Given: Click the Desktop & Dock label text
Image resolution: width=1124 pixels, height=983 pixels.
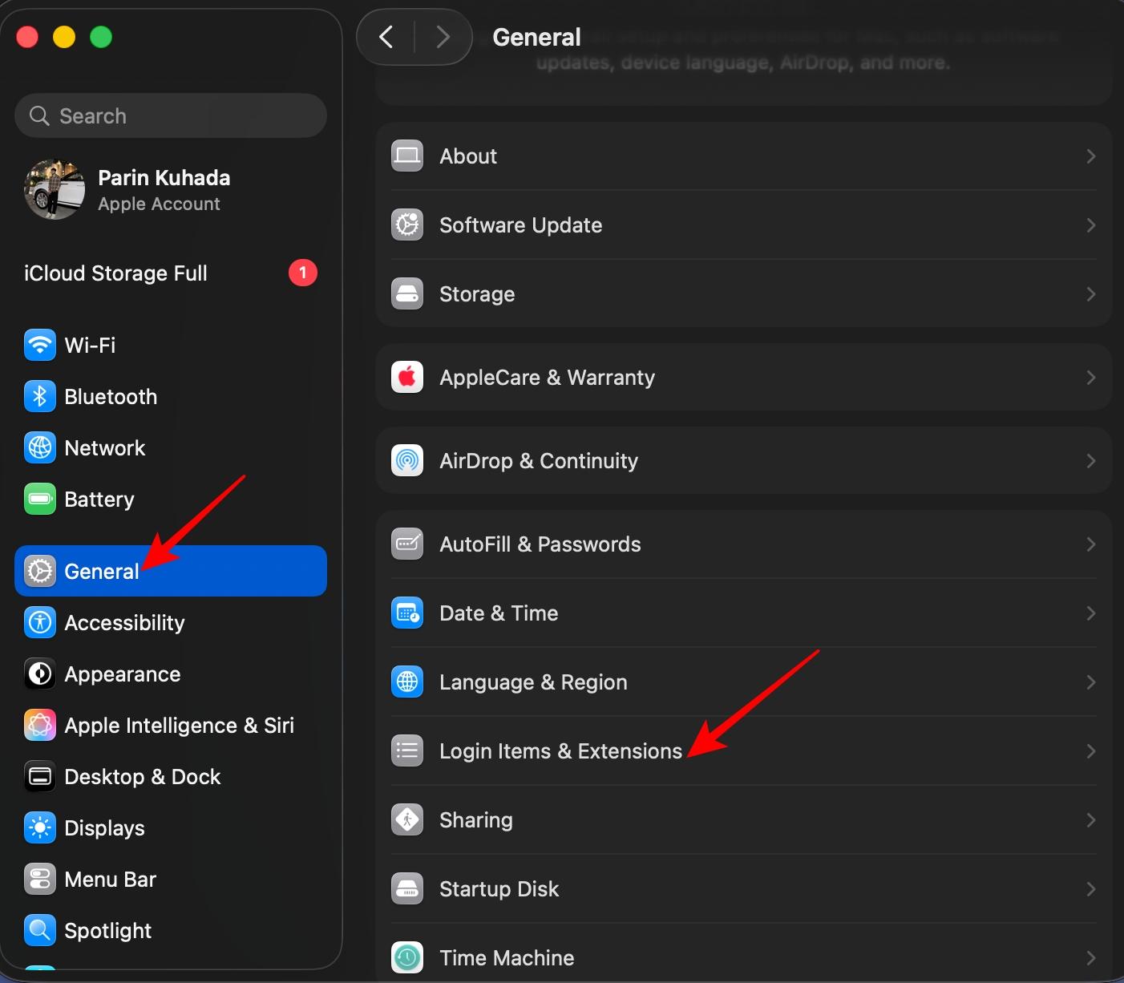Looking at the screenshot, I should pyautogui.click(x=143, y=777).
